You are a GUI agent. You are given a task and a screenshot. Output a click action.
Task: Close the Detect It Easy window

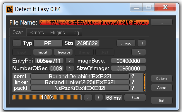click(165, 7)
